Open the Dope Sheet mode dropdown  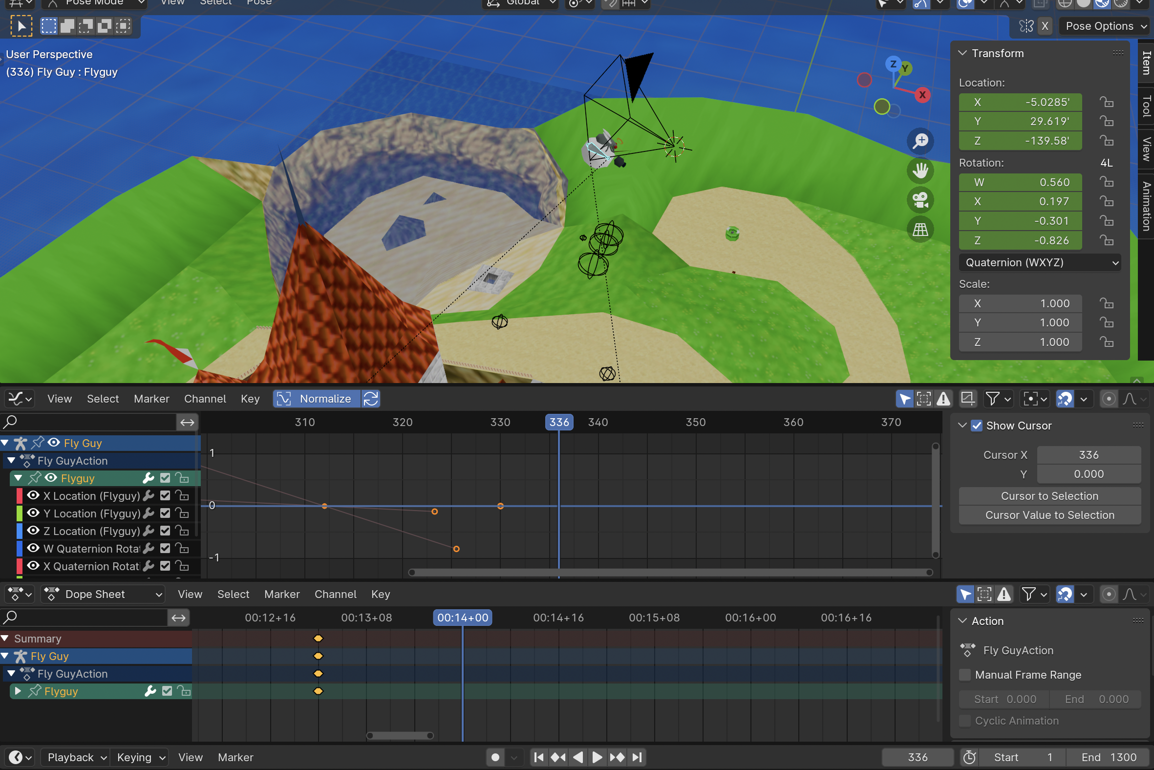(103, 594)
